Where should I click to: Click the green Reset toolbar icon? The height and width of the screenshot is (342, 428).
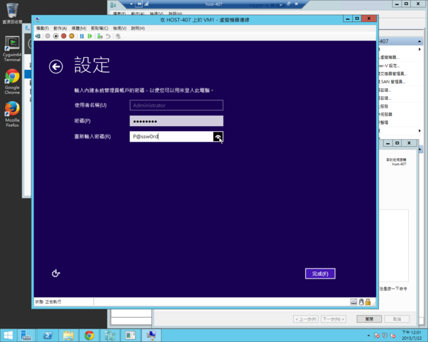click(90, 36)
